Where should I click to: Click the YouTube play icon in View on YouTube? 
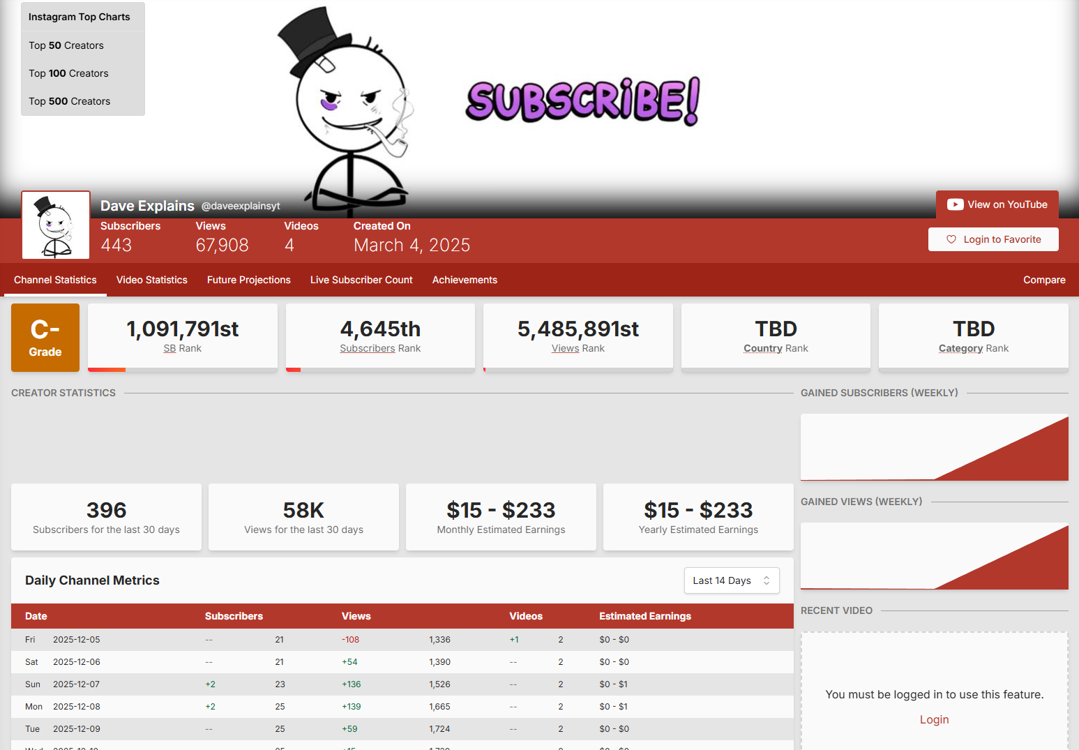tap(955, 204)
